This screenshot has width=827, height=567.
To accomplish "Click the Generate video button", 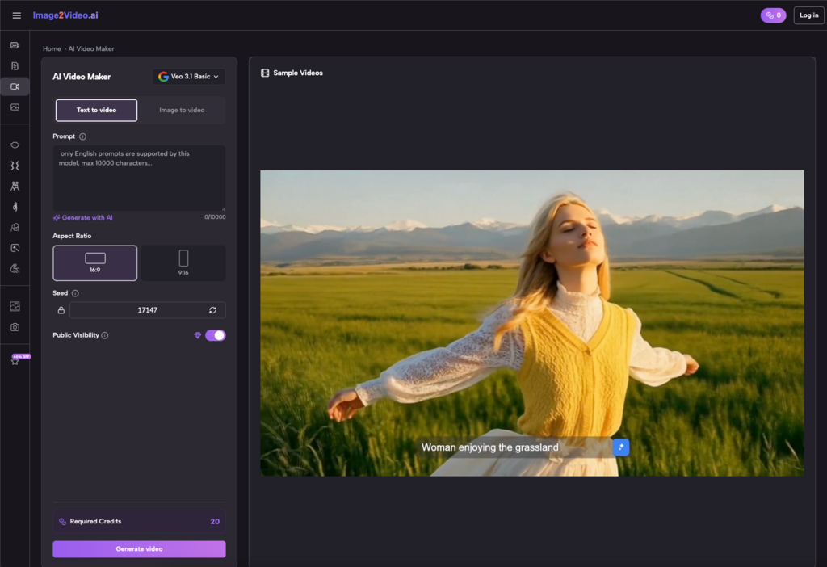I will 139,549.
